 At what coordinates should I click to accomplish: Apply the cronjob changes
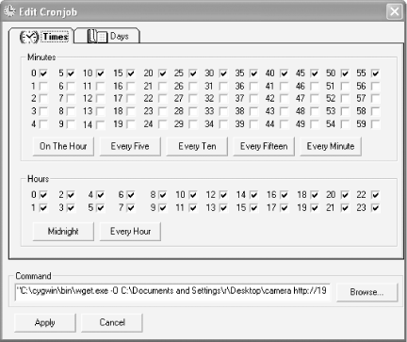45,322
